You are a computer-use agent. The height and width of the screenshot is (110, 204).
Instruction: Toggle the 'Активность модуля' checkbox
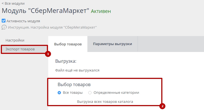tap(4, 21)
